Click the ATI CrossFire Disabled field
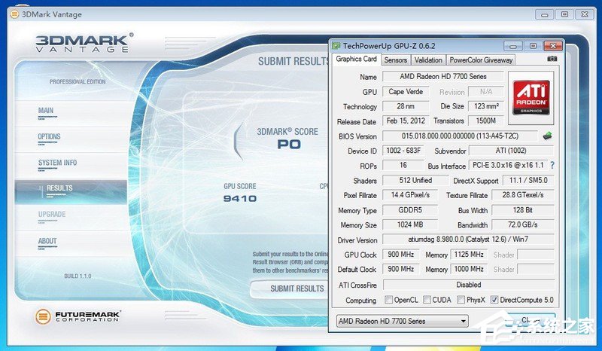602x351 pixels. pos(468,285)
